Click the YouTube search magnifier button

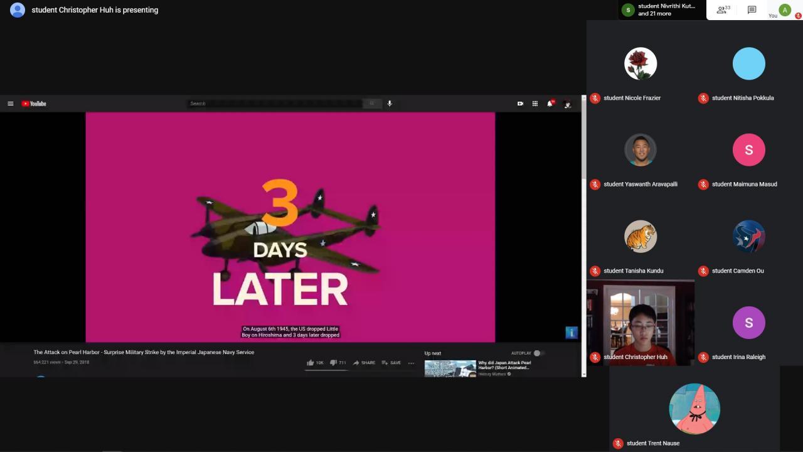(372, 104)
